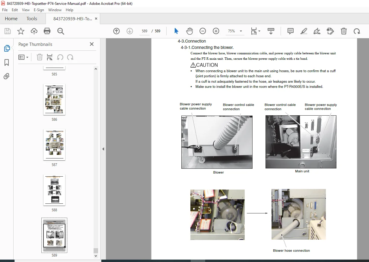Open the Help menu
The height and width of the screenshot is (262, 369).
pyautogui.click(x=69, y=10)
